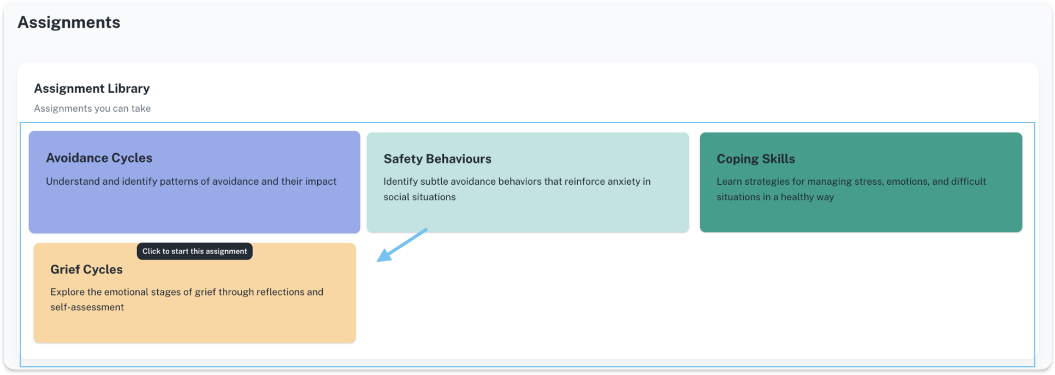Click the "Click to start this assignment" tooltip
The image size is (1055, 375).
tap(194, 251)
